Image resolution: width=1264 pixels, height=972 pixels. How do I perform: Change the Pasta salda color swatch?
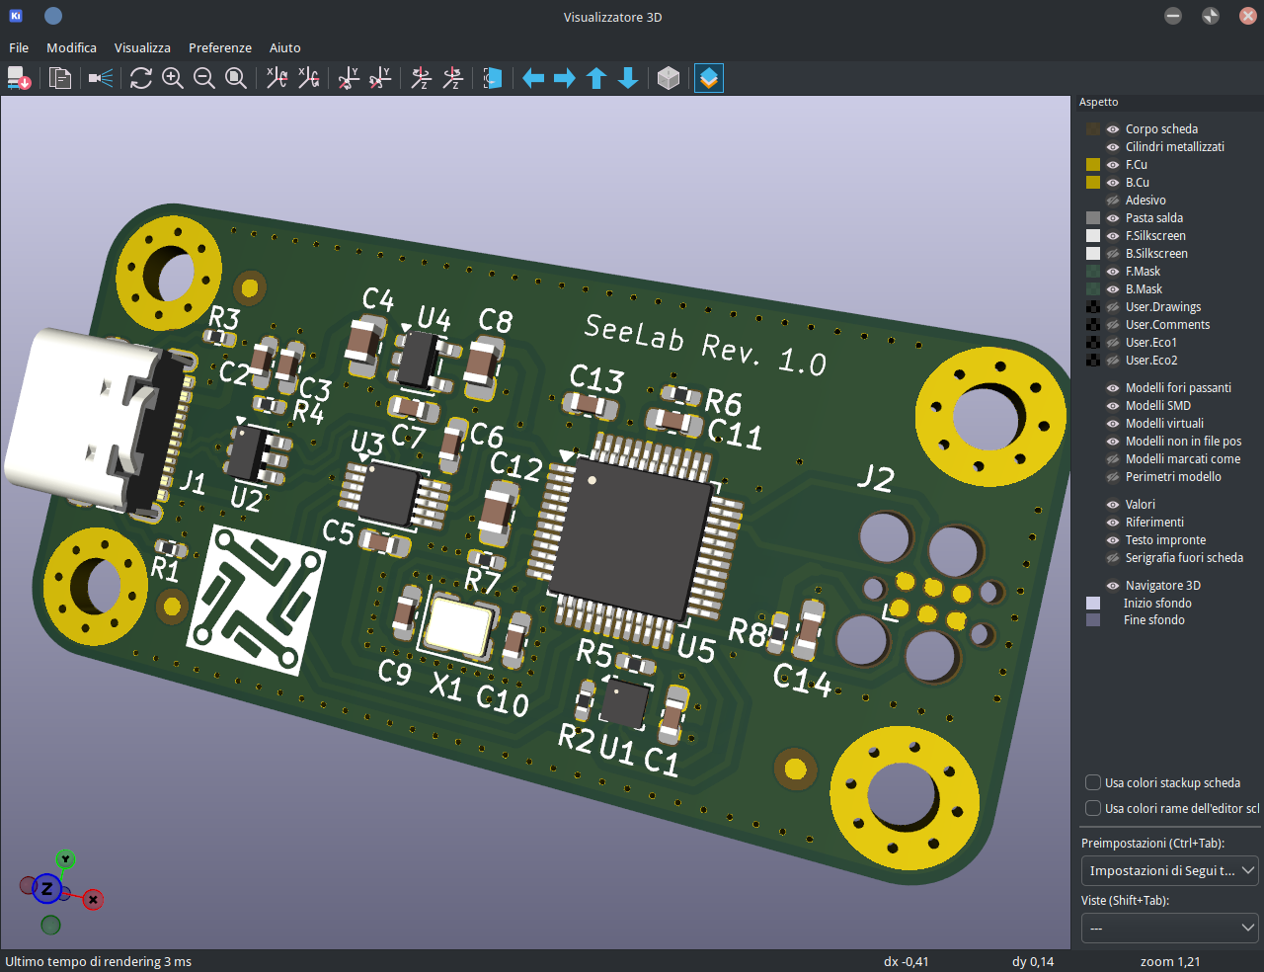[x=1093, y=218]
